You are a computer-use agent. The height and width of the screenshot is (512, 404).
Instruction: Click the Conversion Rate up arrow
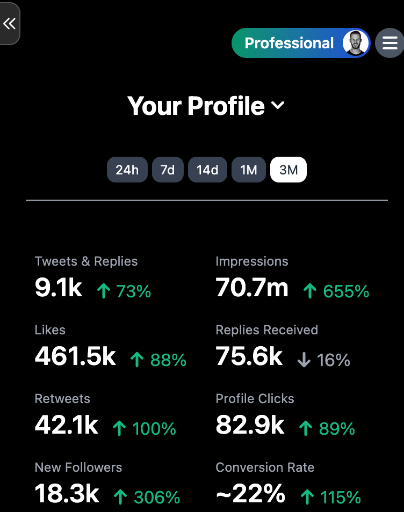coord(307,497)
